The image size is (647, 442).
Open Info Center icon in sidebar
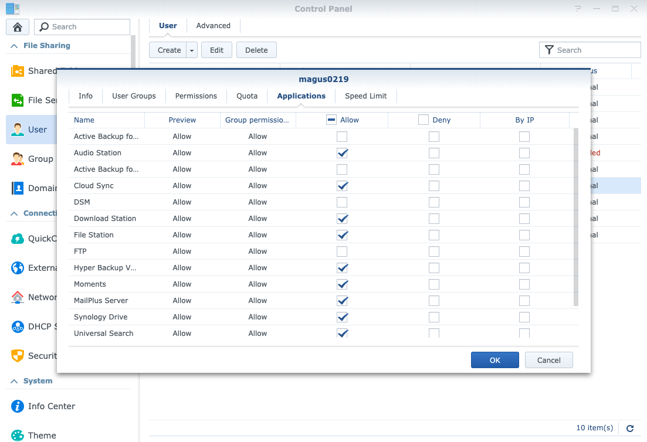coord(18,406)
